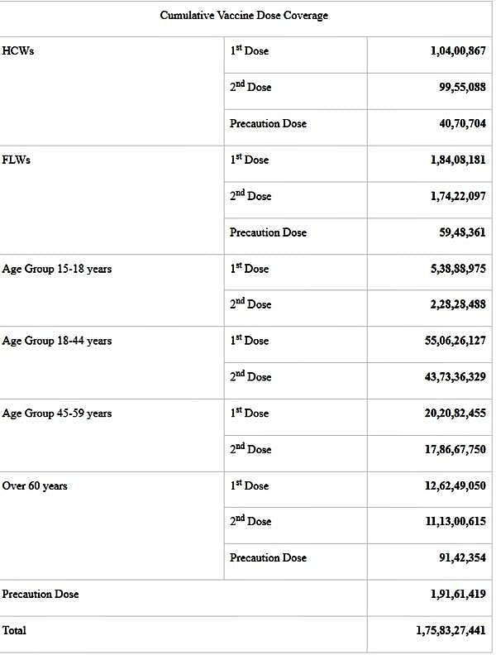Viewport: 496px width, 655px height.
Task: Select the HCWs row label
Action: click(x=18, y=51)
